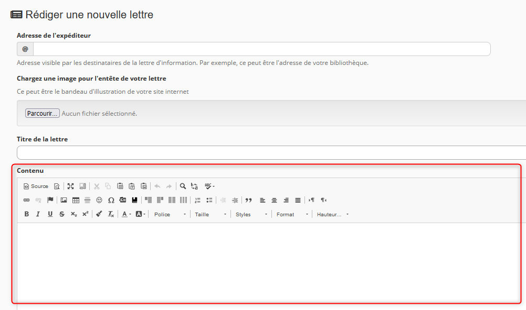The image size is (526, 310).
Task: Click the Titre de la lettre field
Action: coord(271,152)
